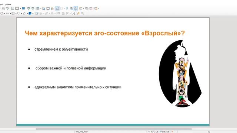Expand the Slide Layout dropdown arrow

pyautogui.click(x=99, y=8)
